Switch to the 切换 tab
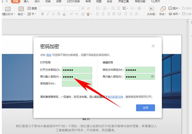The width and height of the screenshot is (192, 134). click(x=48, y=1)
